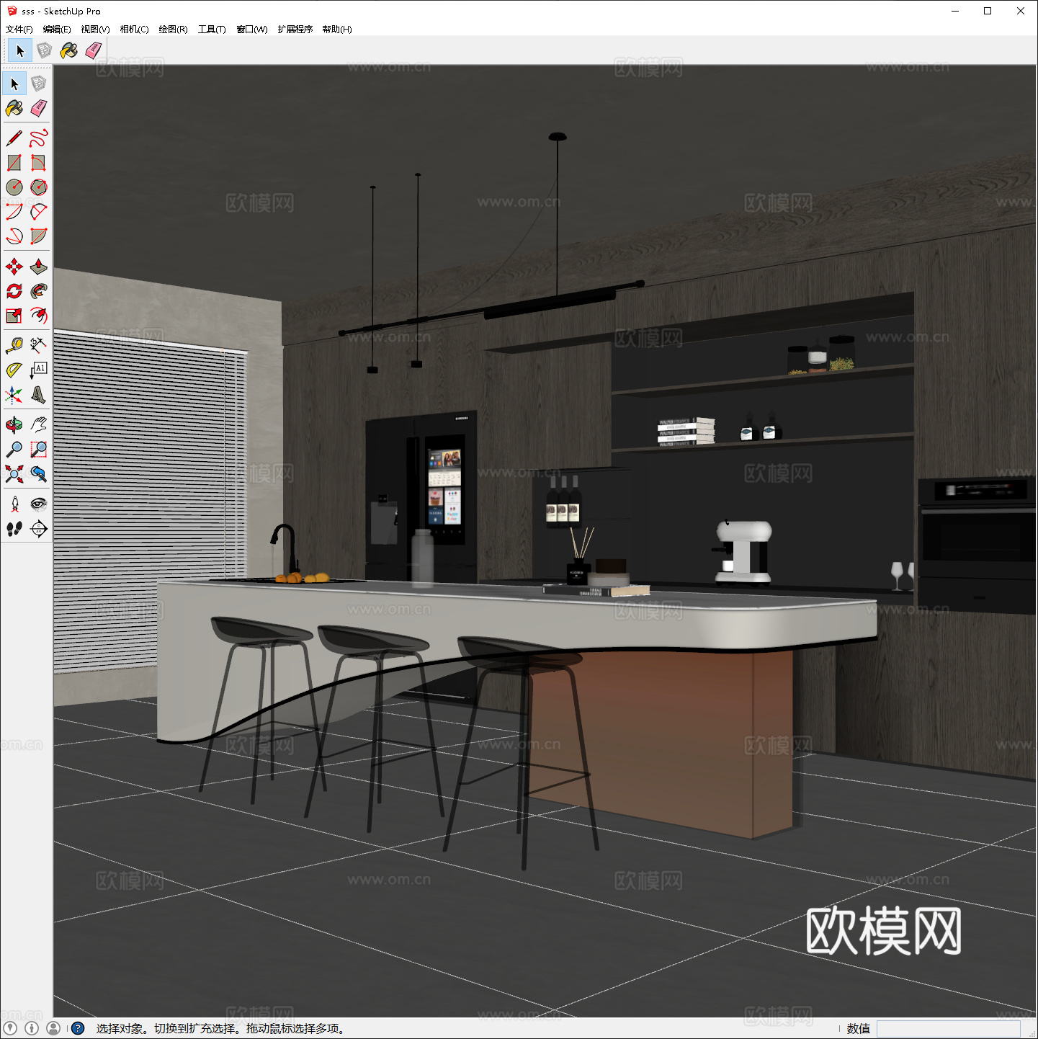This screenshot has width=1038, height=1039.
Task: Select the Line pencil tool
Action: click(x=14, y=138)
